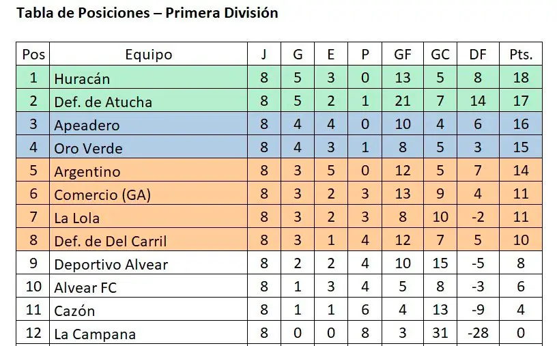Image resolution: width=557 pixels, height=346 pixels.
Task: Select the Pos column header
Action: [x=33, y=55]
